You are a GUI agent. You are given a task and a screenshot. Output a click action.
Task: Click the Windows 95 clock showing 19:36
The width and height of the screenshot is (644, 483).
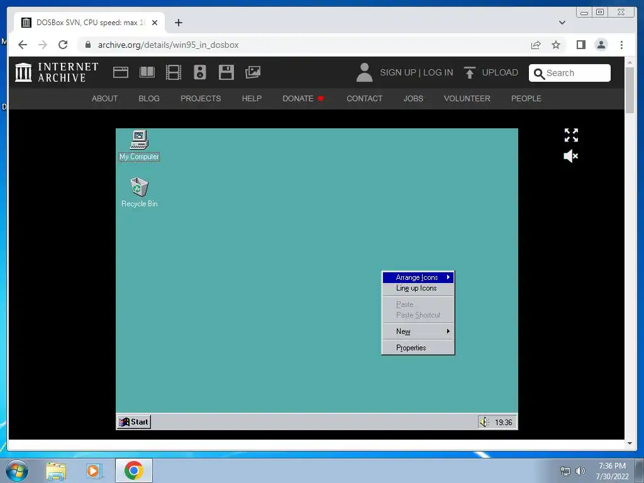(x=503, y=422)
